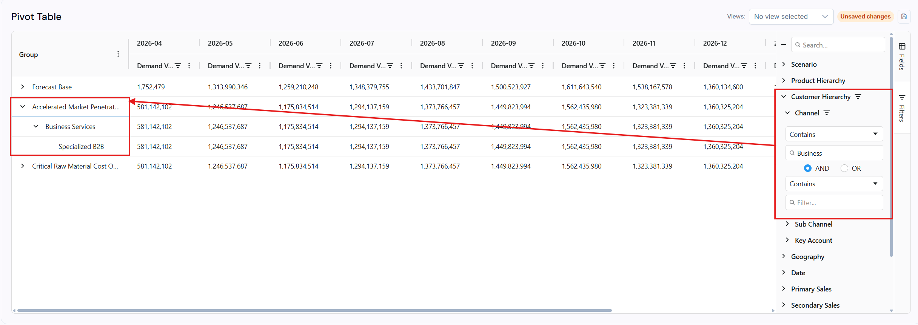Screen dimensions: 918x325
Task: Open filter icon on 2026-06 Demand column
Action: (x=319, y=66)
